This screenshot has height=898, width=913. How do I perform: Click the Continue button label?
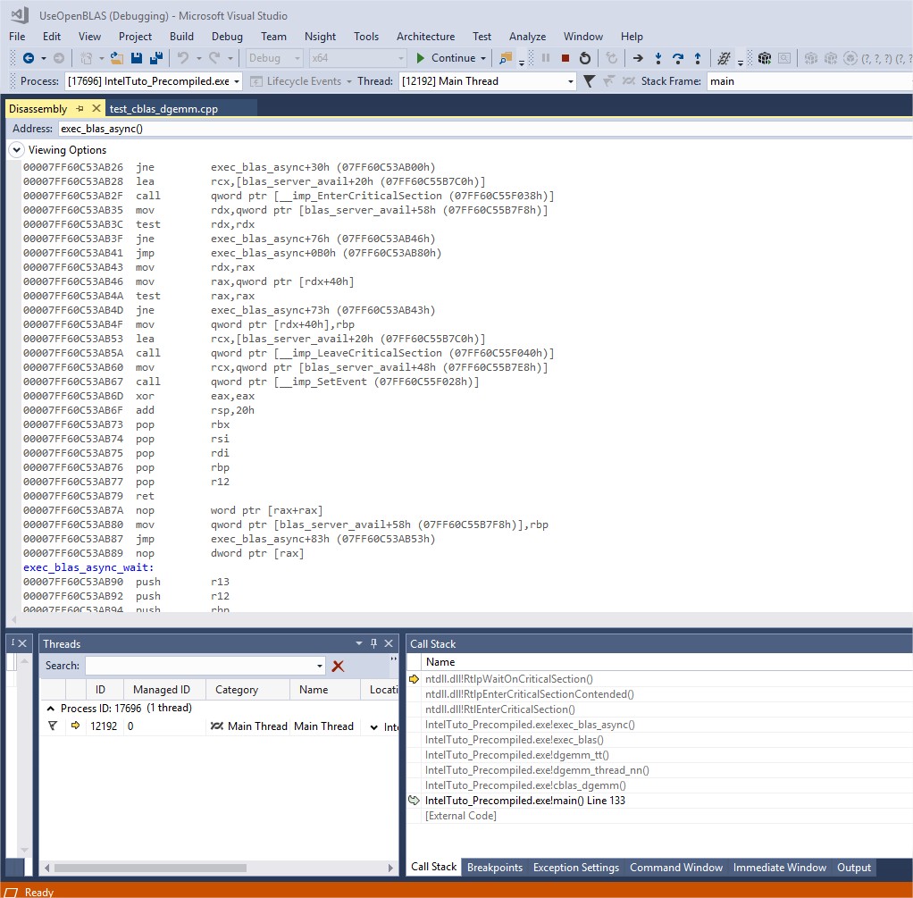(453, 58)
